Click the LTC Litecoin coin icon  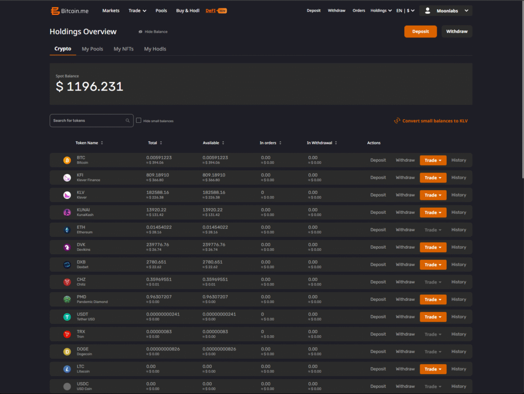pos(67,369)
